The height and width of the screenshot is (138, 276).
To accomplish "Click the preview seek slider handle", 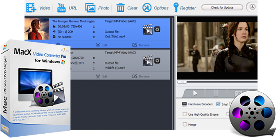I will tap(182, 82).
